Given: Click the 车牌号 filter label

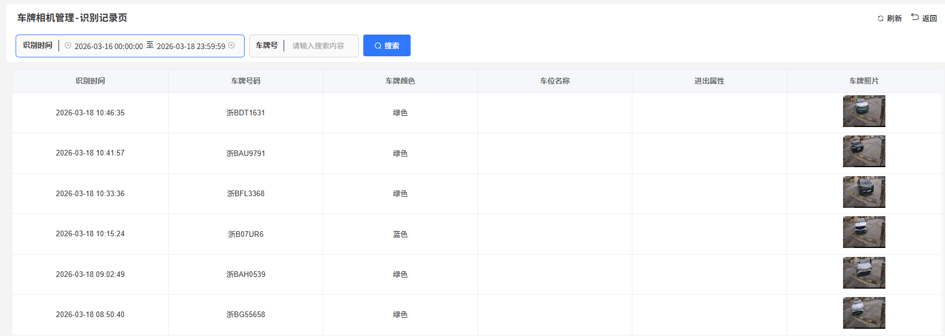Looking at the screenshot, I should [266, 45].
